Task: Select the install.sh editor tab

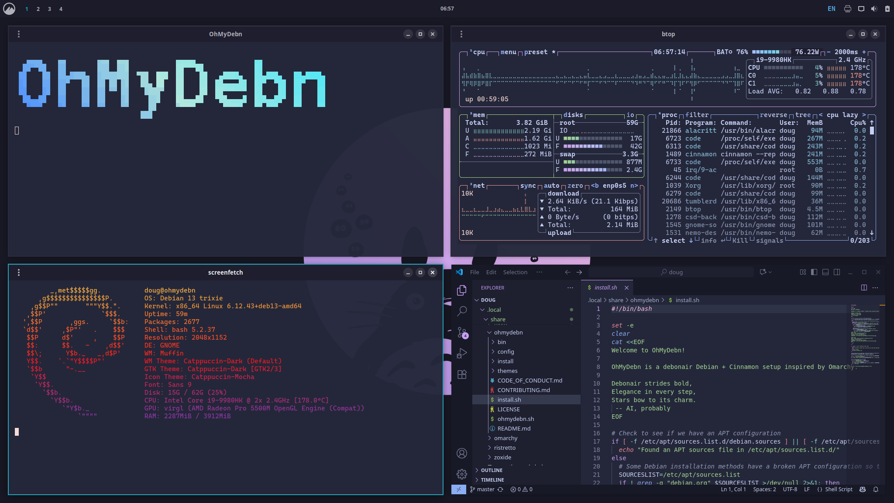Action: point(605,287)
